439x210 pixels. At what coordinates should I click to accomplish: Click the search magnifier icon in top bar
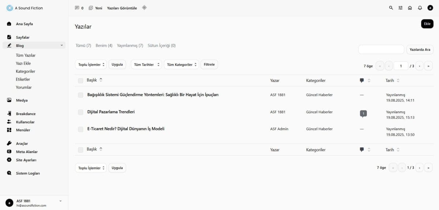(391, 8)
